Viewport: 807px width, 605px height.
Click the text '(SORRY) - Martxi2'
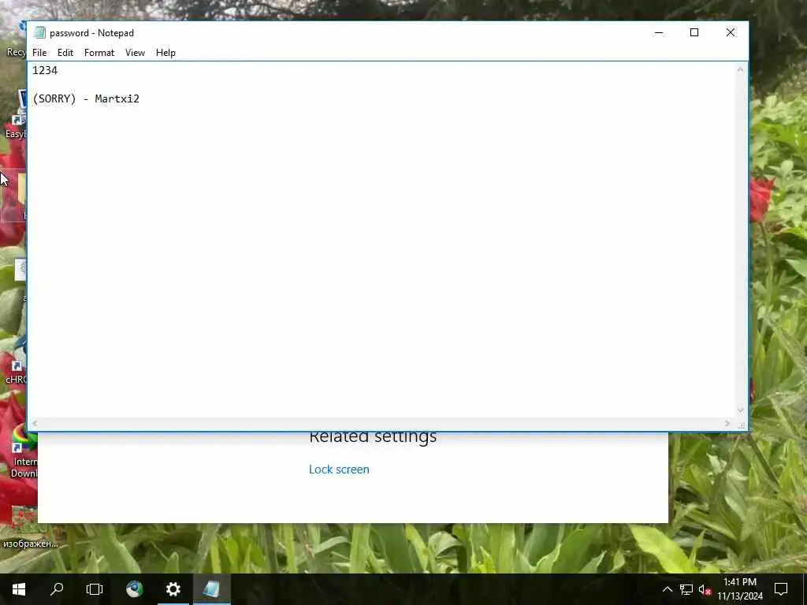pos(86,98)
